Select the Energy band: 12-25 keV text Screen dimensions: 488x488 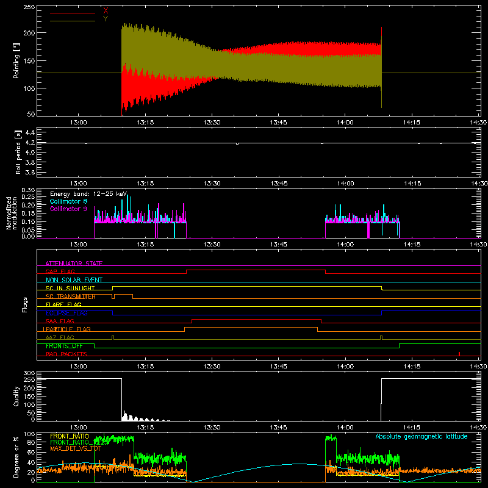[88, 194]
